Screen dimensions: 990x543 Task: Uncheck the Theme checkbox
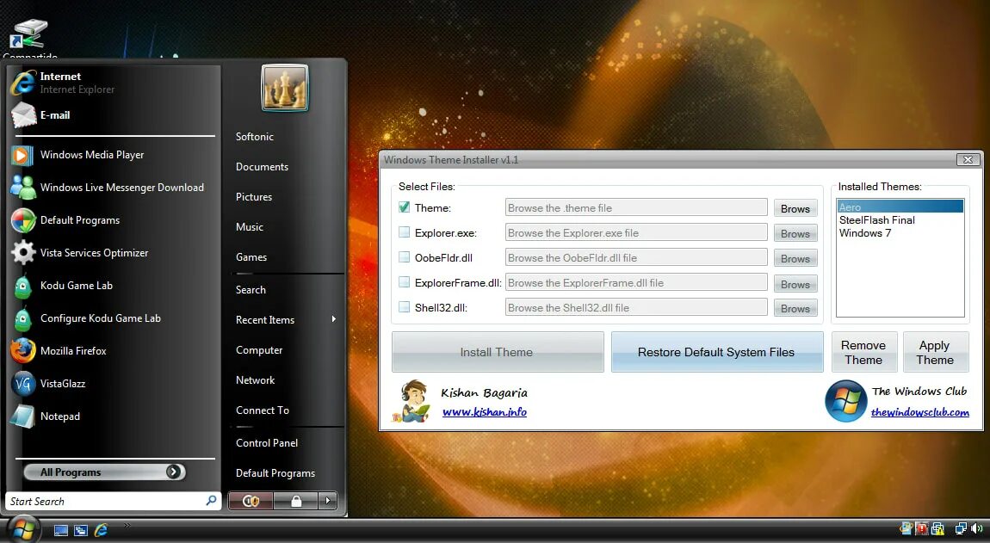tap(404, 207)
